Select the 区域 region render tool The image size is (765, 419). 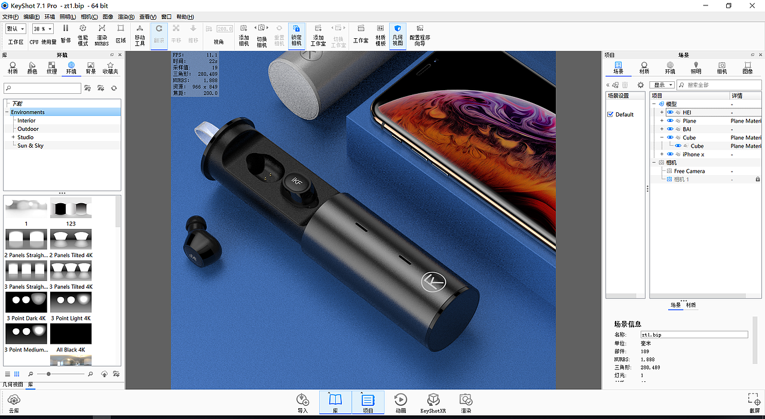coord(121,35)
